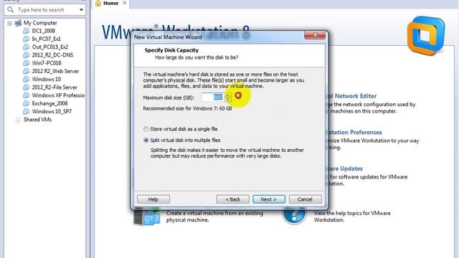Click the search magnifier icon in the library
This screenshot has height=258, width=459.
click(x=11, y=9)
